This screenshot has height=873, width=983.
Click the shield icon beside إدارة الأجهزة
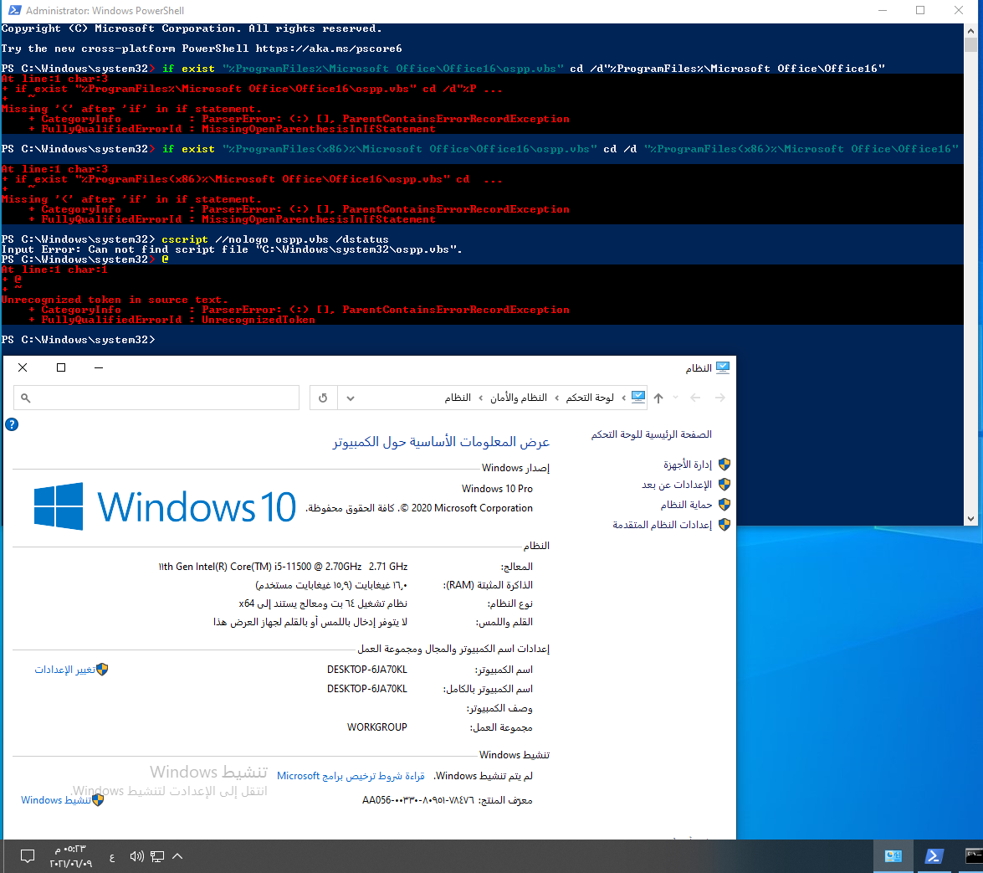pyautogui.click(x=724, y=464)
